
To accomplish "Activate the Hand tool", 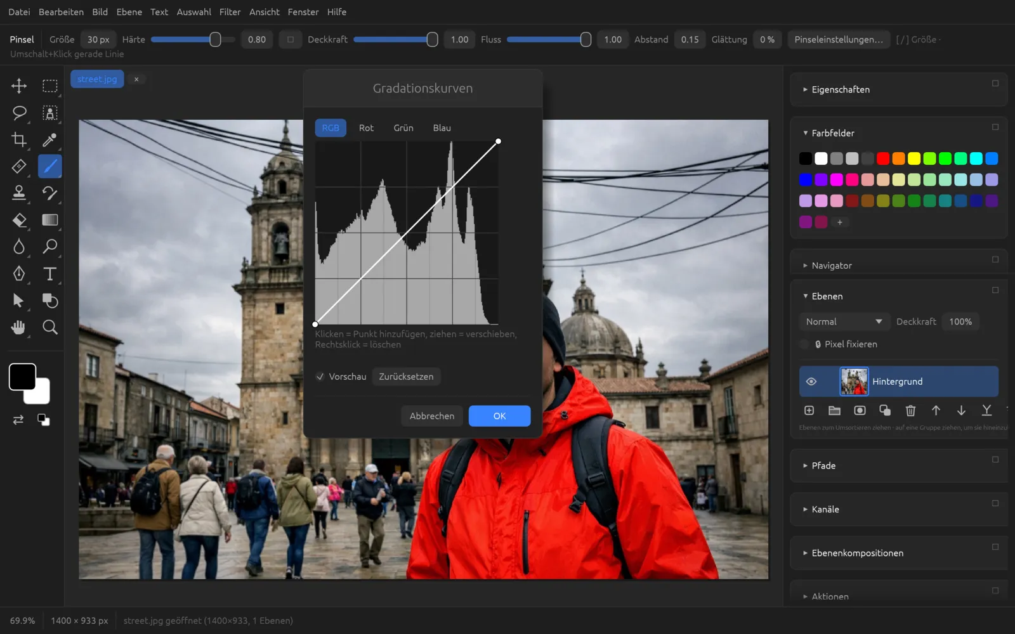I will pyautogui.click(x=19, y=327).
